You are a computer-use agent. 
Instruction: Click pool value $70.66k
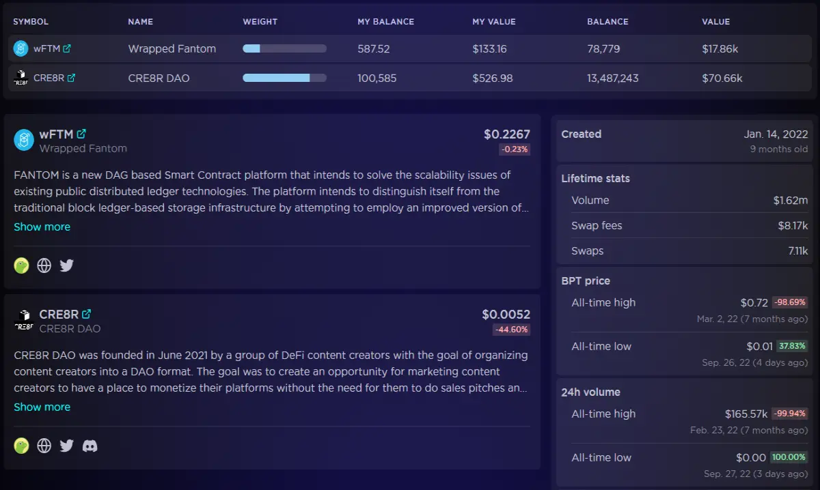coord(722,78)
